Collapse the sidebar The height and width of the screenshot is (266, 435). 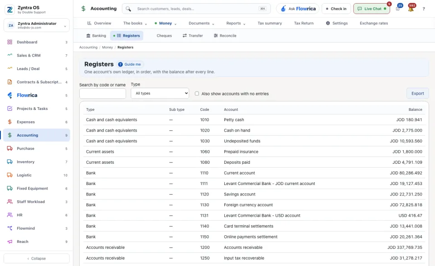point(37,258)
